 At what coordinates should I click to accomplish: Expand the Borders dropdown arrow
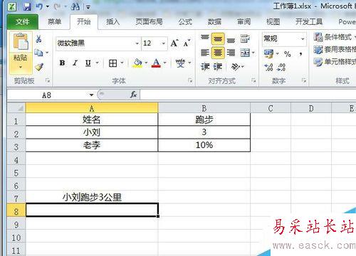click(x=122, y=63)
